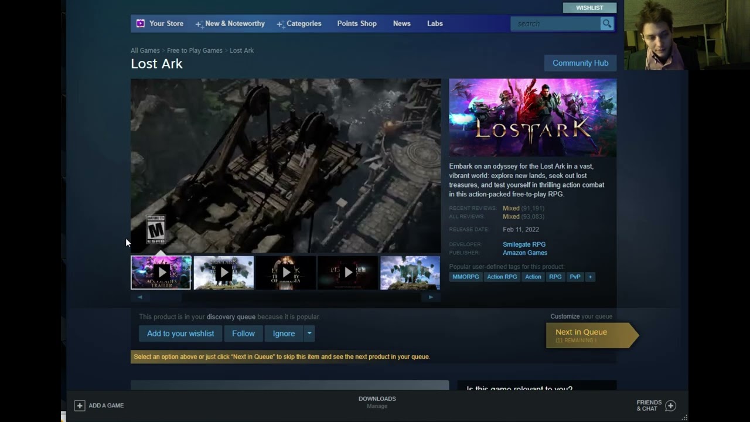750x422 pixels.
Task: Click the window resize grip icon
Action: (684, 417)
